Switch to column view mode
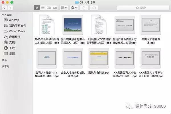 click(x=49, y=8)
